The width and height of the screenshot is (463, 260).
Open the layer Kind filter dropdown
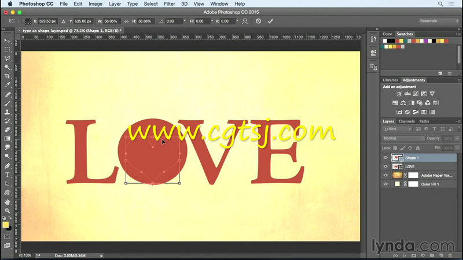[x=397, y=129]
